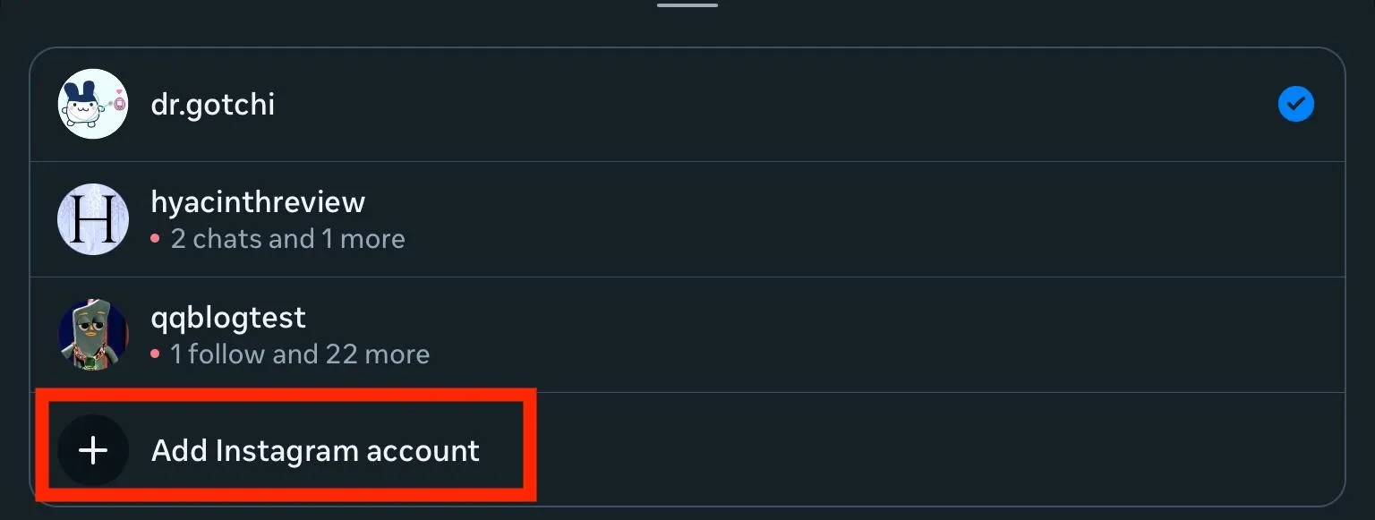The image size is (1375, 520).
Task: Click red notification dot under qqblogtest
Action: [x=155, y=354]
